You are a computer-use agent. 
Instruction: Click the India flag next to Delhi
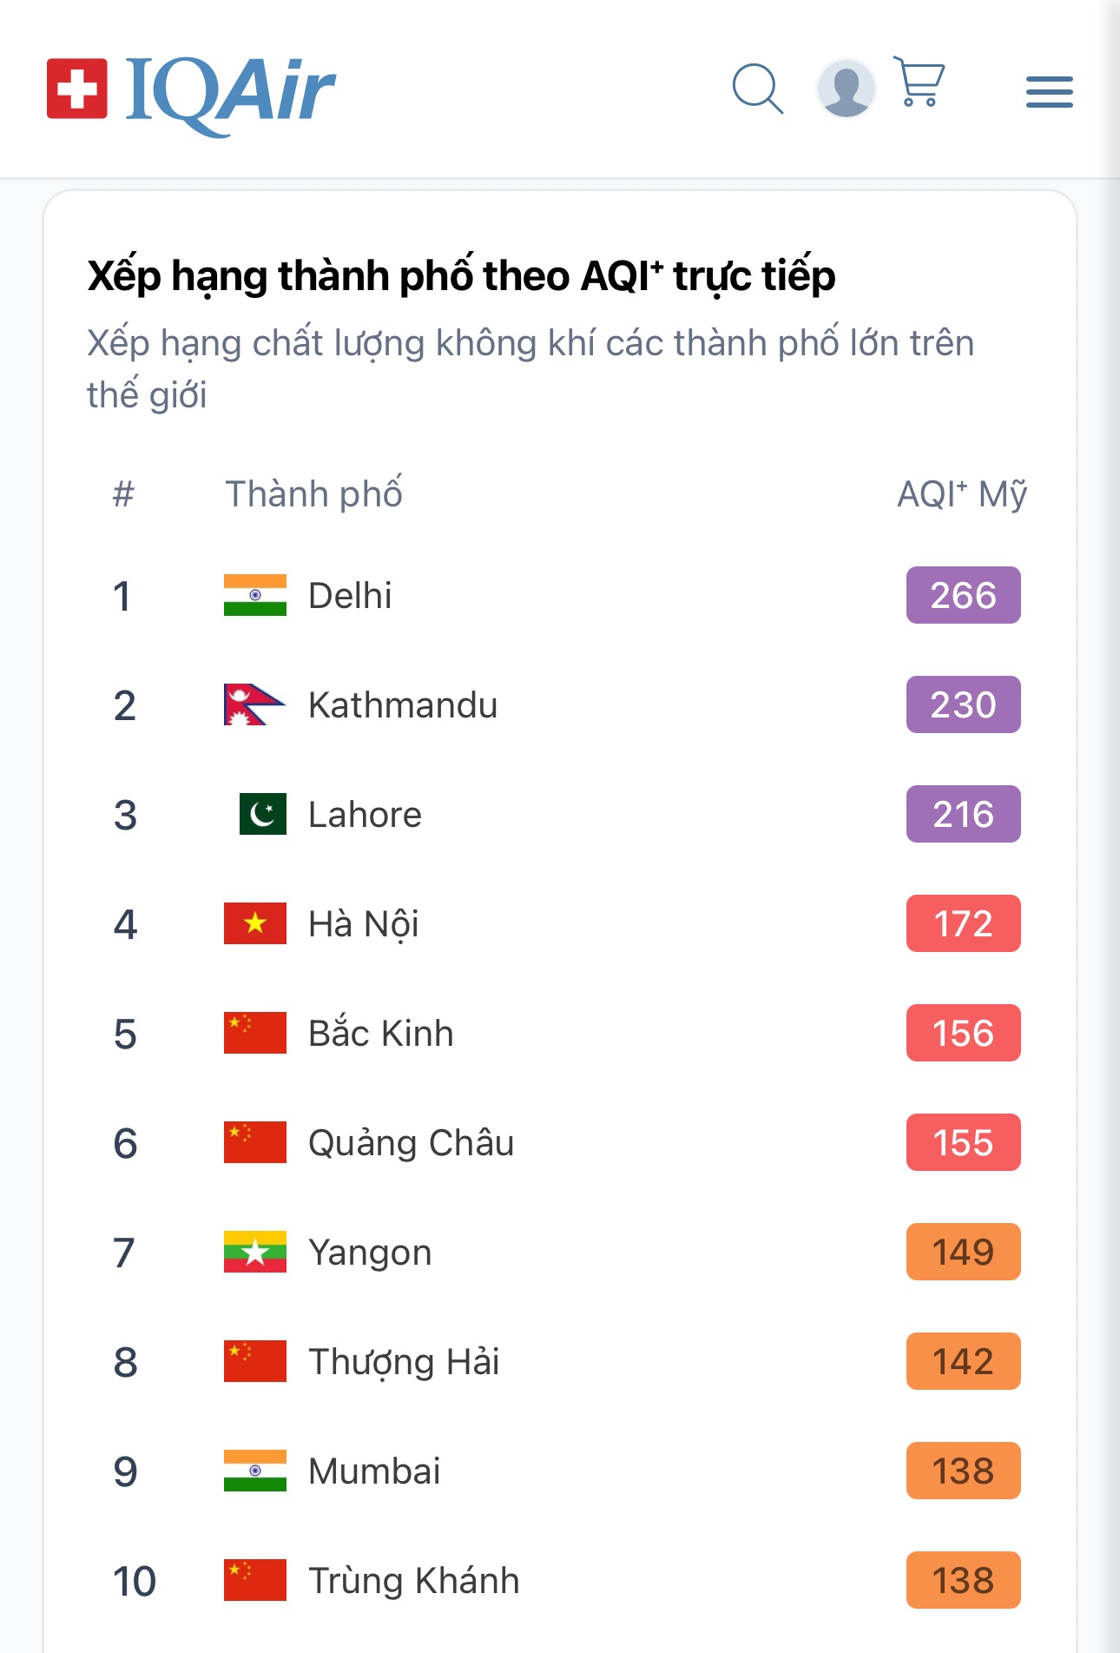254,595
